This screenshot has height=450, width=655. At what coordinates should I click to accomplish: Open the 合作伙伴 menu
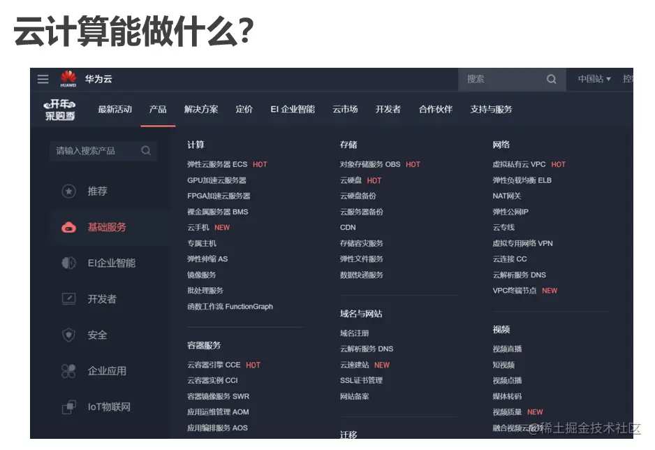[436, 110]
